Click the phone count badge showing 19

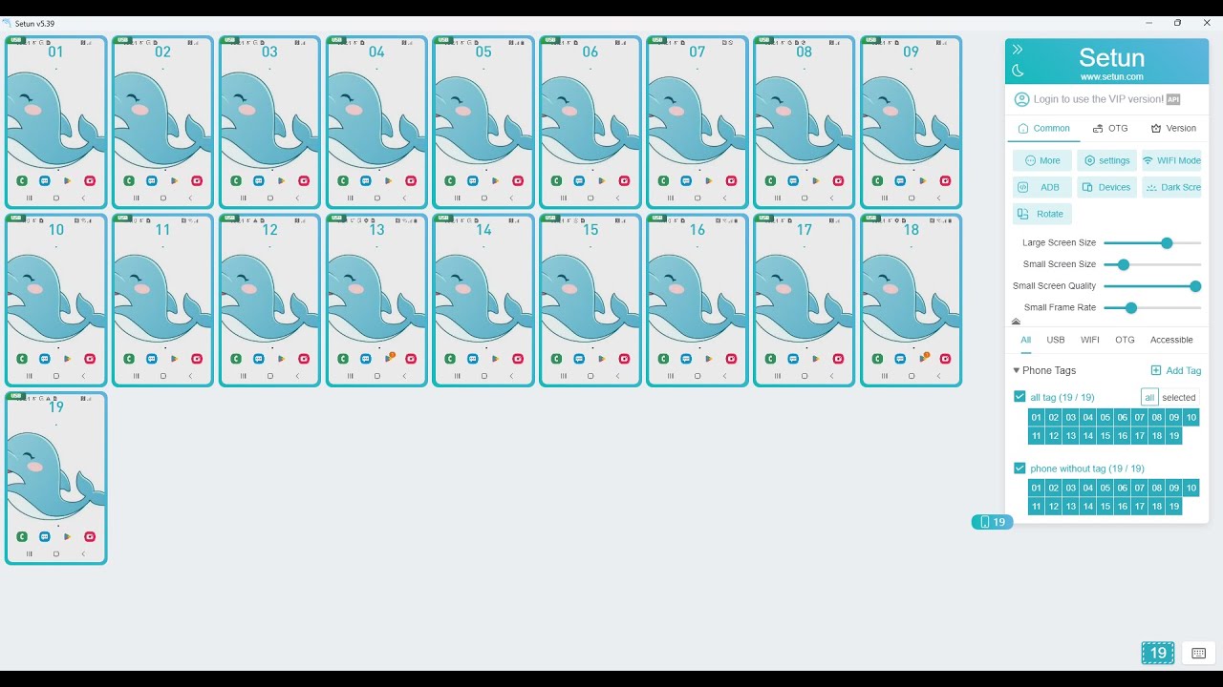pyautogui.click(x=992, y=522)
